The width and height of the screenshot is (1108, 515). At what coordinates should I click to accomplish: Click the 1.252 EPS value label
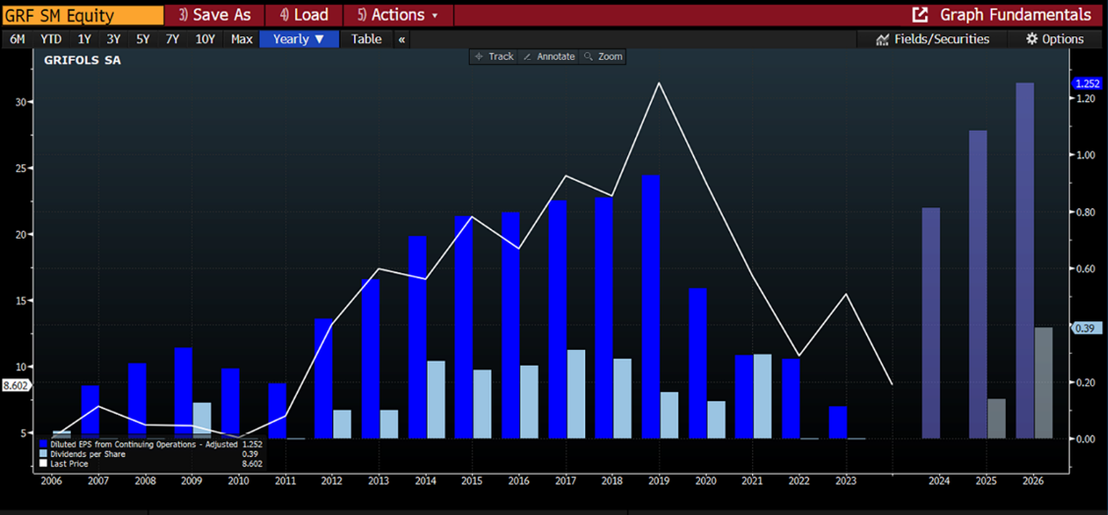(x=1086, y=84)
